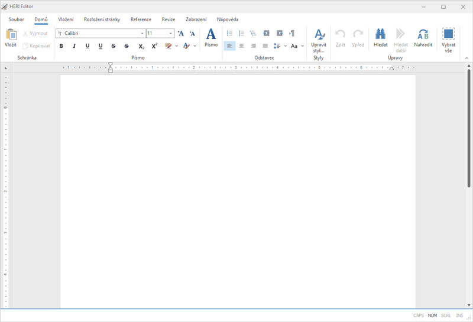Click the scroll up arrow

[469, 66]
